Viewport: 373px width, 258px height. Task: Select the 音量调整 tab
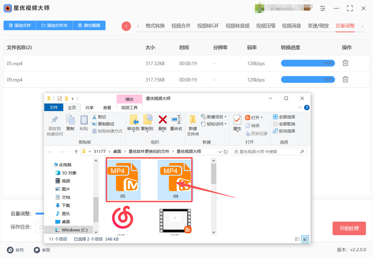(345, 26)
